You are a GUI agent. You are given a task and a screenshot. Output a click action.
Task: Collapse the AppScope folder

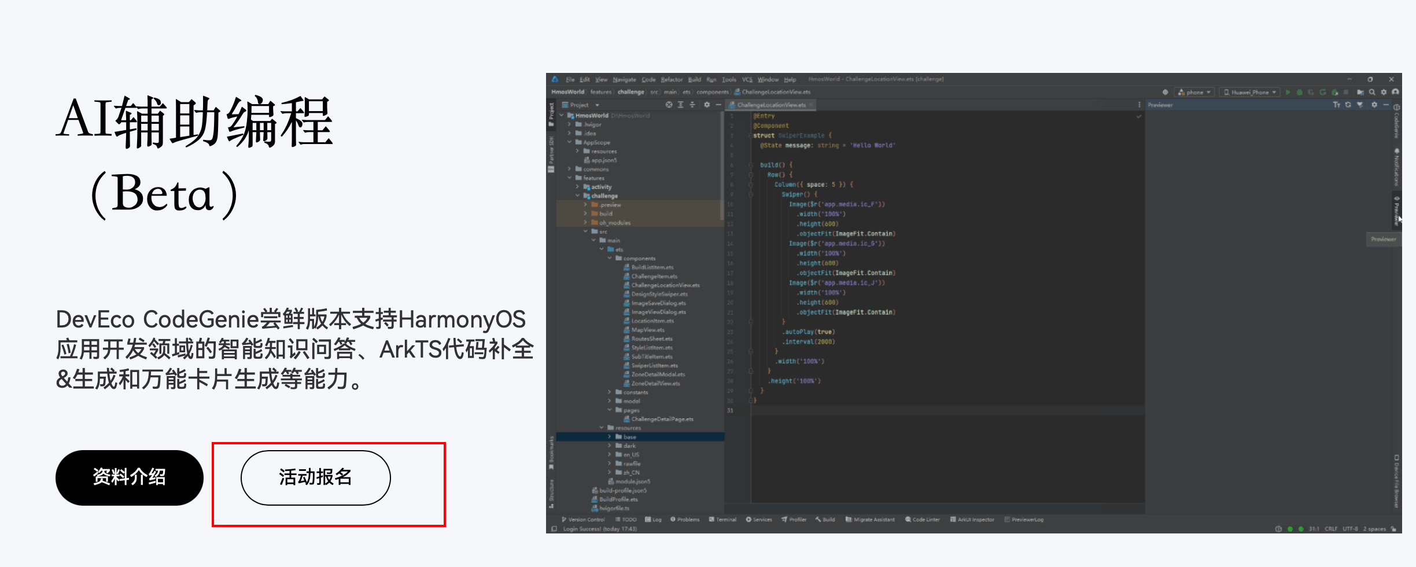tap(570, 142)
